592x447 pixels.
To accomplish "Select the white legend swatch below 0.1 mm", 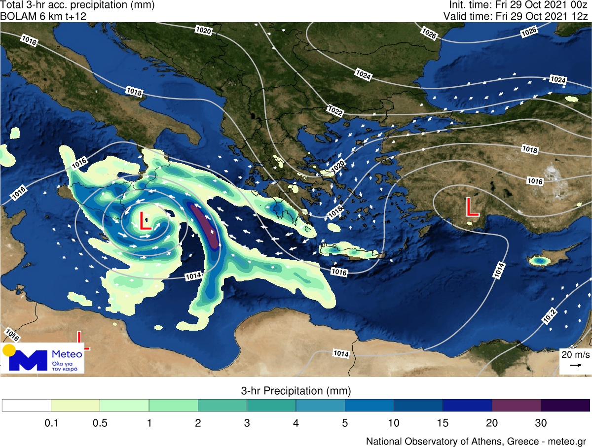I will [27, 405].
